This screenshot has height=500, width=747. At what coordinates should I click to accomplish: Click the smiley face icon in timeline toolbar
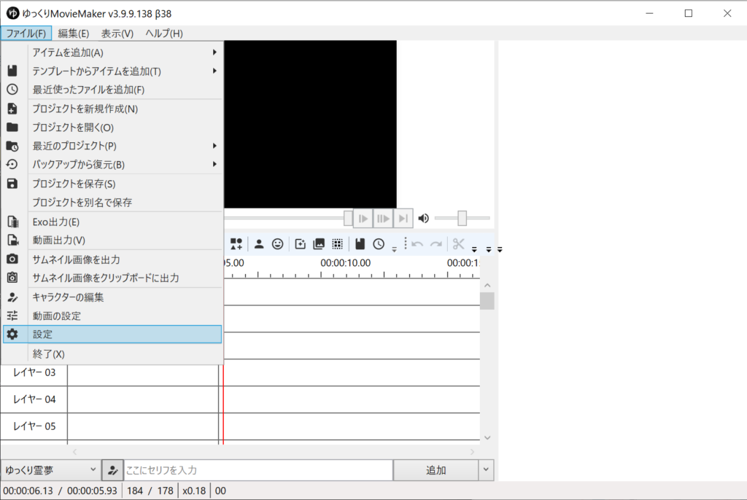point(277,244)
